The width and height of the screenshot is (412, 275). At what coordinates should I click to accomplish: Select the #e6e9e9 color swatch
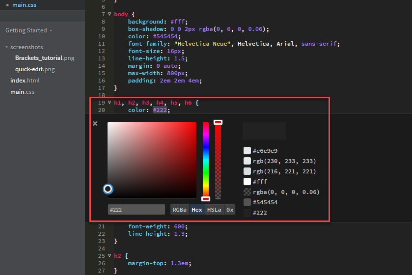(x=247, y=150)
